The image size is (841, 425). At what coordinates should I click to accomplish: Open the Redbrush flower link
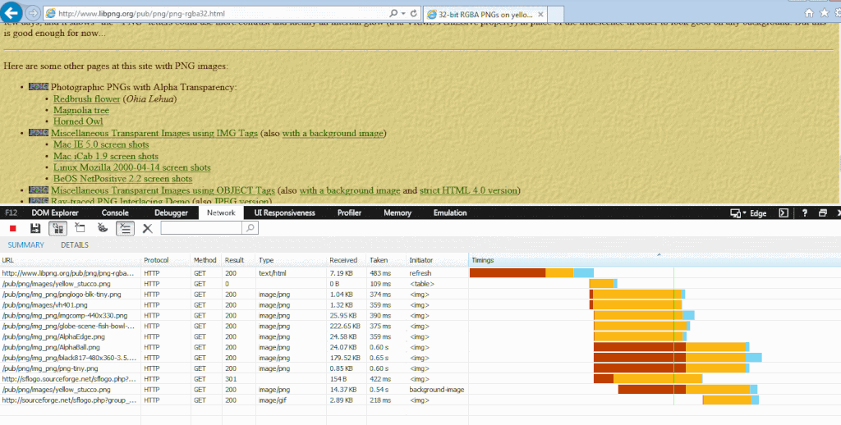click(87, 99)
